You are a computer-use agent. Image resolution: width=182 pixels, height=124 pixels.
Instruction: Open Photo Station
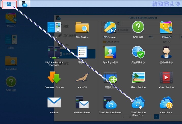138,78
